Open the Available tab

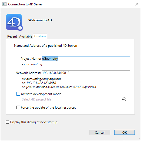[26, 36]
